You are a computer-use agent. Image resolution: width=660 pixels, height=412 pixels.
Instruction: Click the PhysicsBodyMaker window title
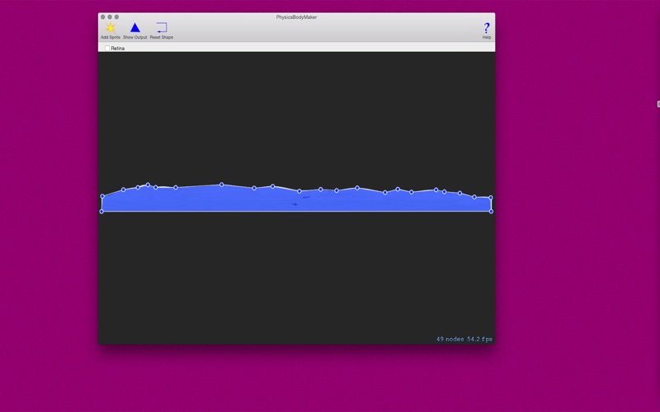tap(296, 17)
